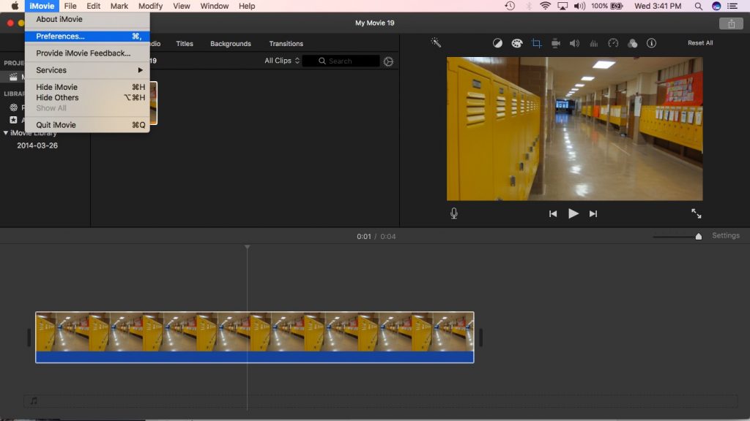The image size is (750, 421).
Task: Open the color correction palette tool
Action: click(x=517, y=43)
